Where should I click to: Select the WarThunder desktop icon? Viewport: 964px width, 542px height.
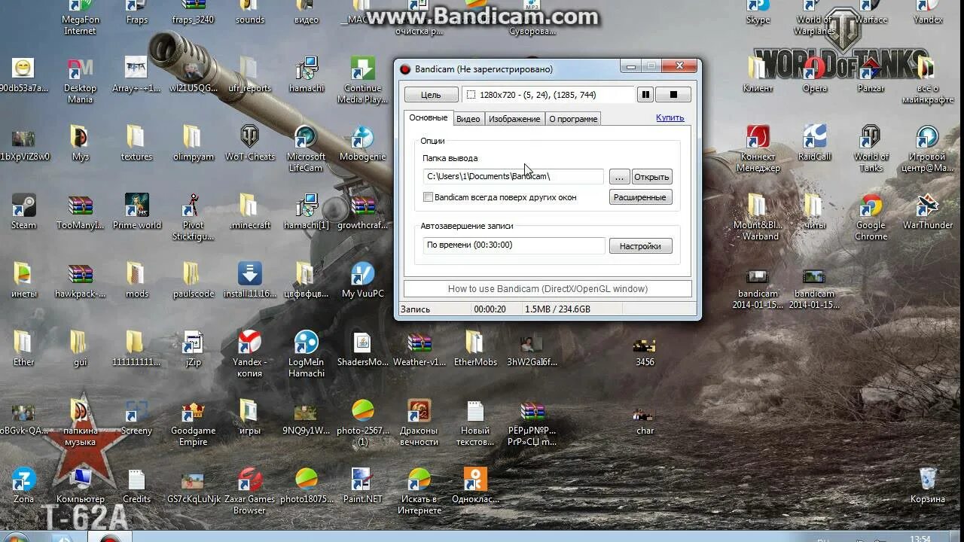927,212
